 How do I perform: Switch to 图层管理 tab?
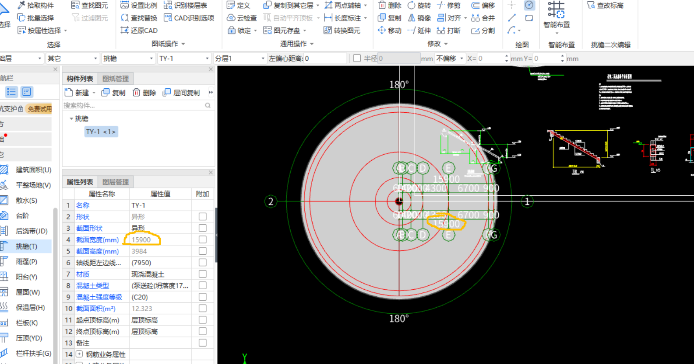pos(116,182)
